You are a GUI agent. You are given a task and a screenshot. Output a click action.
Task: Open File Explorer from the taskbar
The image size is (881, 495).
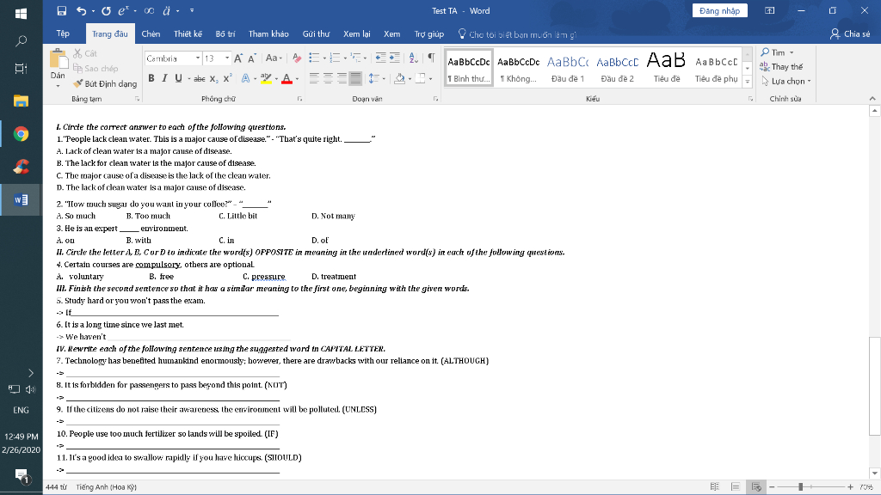[x=21, y=101]
